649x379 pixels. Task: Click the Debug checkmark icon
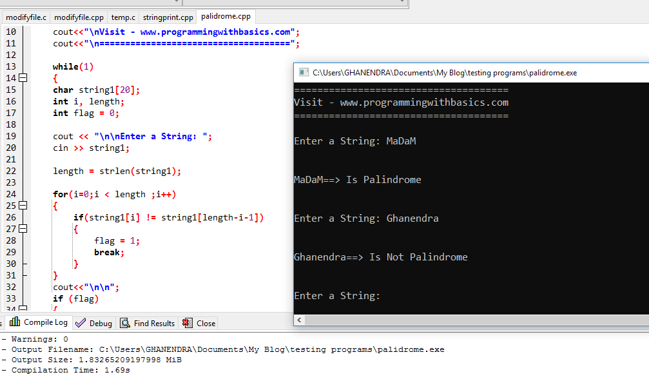coord(80,323)
